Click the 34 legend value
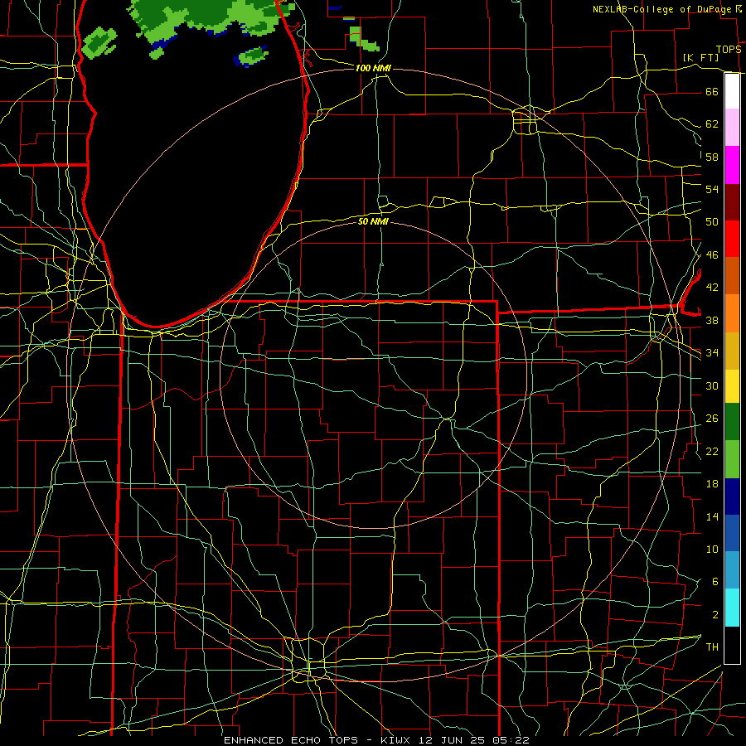746x746 pixels. click(712, 353)
